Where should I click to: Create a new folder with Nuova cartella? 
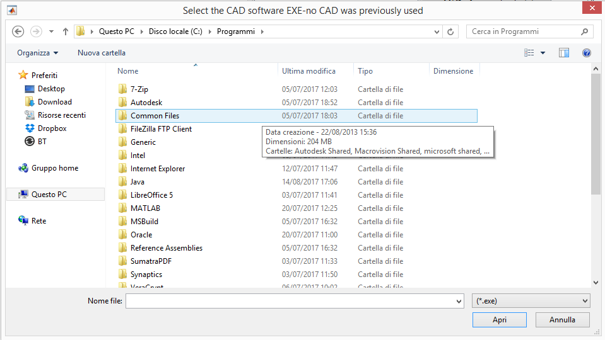point(102,53)
